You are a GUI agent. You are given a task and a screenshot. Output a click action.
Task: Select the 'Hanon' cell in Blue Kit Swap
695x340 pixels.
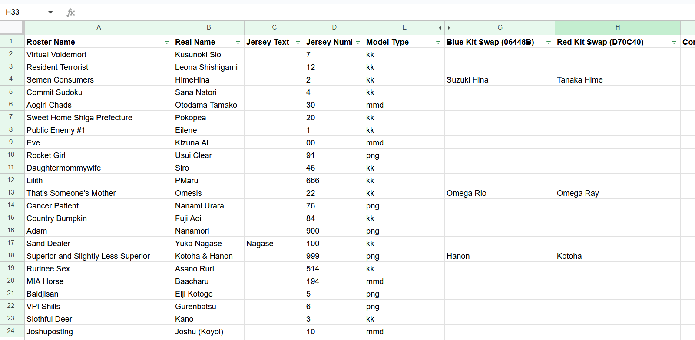(500, 256)
